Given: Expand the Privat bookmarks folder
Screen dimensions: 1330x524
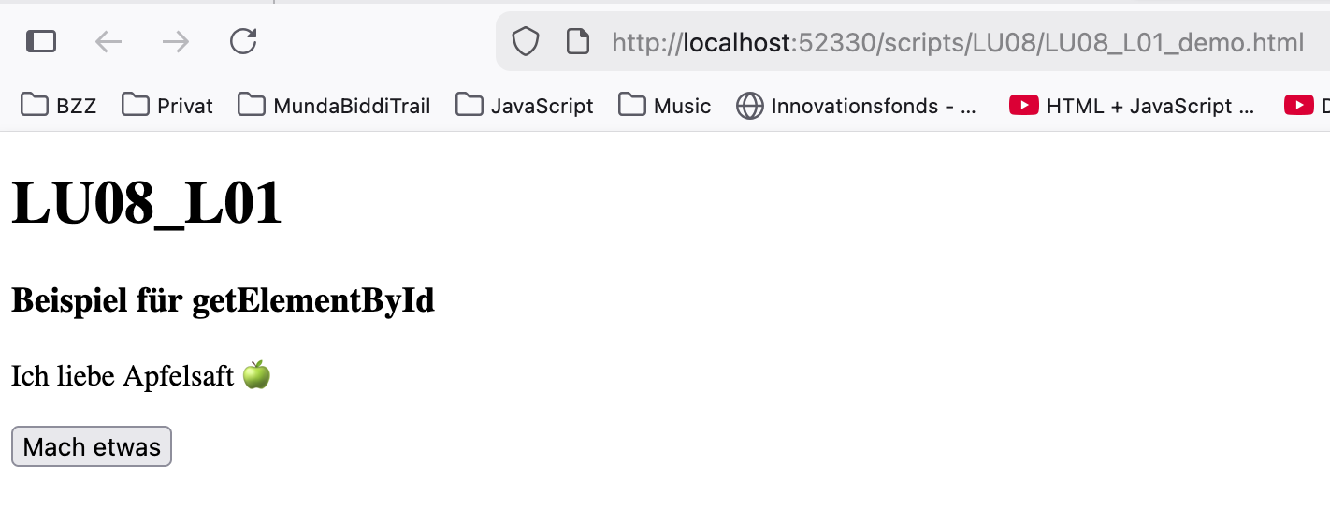Looking at the screenshot, I should coord(168,106).
